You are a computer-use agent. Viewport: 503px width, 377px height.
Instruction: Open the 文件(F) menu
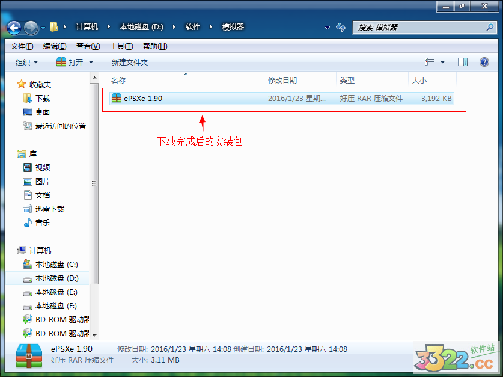[x=22, y=46]
